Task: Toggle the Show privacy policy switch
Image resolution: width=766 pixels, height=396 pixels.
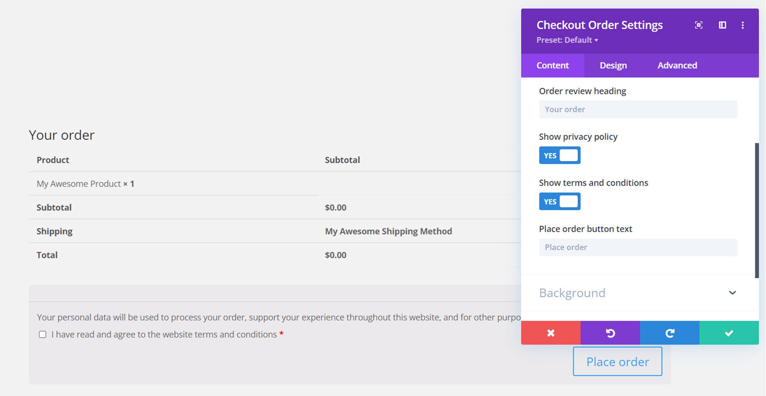Action: pyautogui.click(x=560, y=156)
